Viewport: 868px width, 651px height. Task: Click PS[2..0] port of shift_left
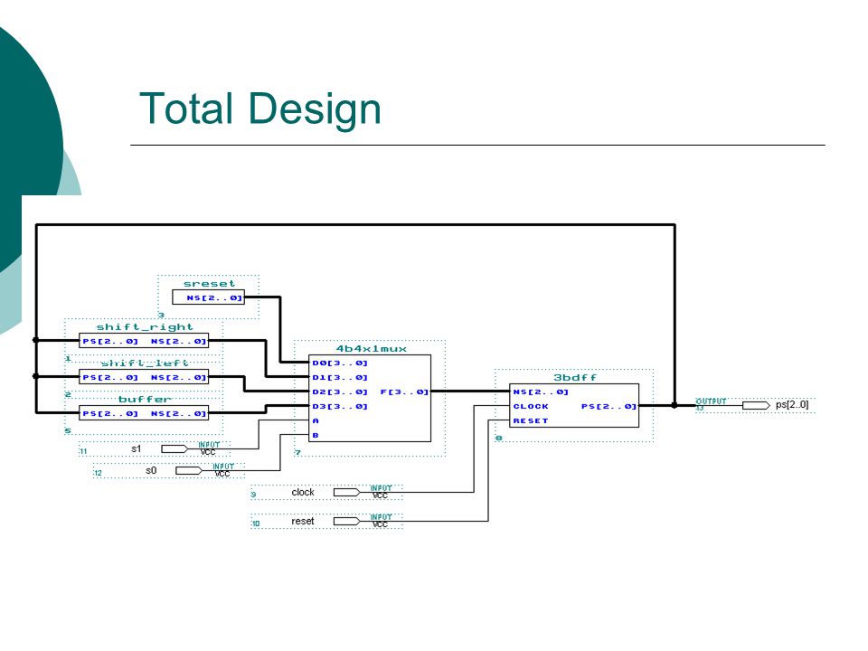point(110,378)
